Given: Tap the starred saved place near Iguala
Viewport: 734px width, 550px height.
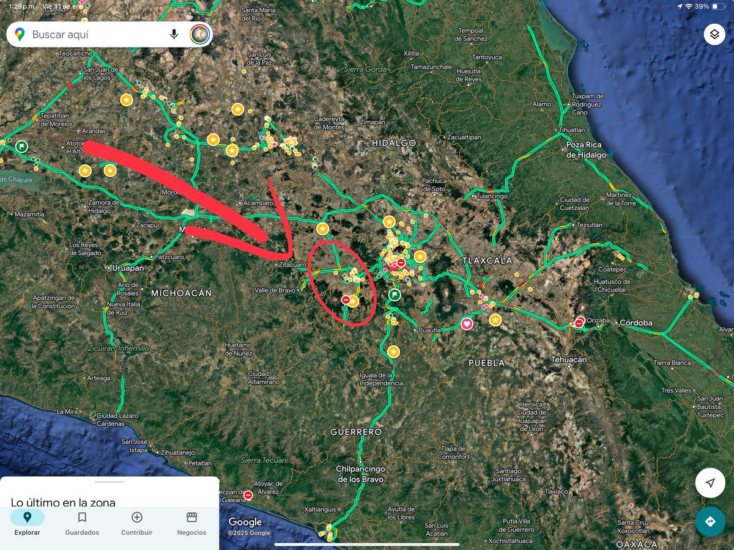Looking at the screenshot, I should (393, 351).
